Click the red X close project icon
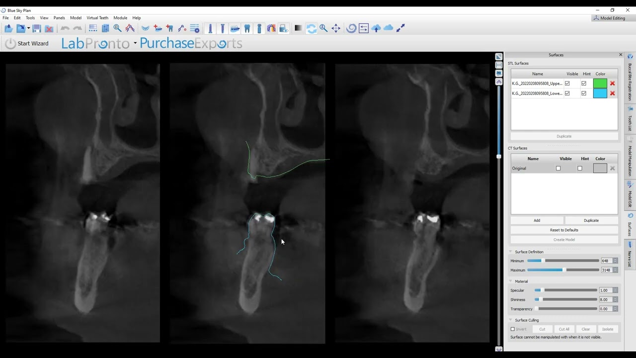This screenshot has width=636, height=358. [49, 28]
